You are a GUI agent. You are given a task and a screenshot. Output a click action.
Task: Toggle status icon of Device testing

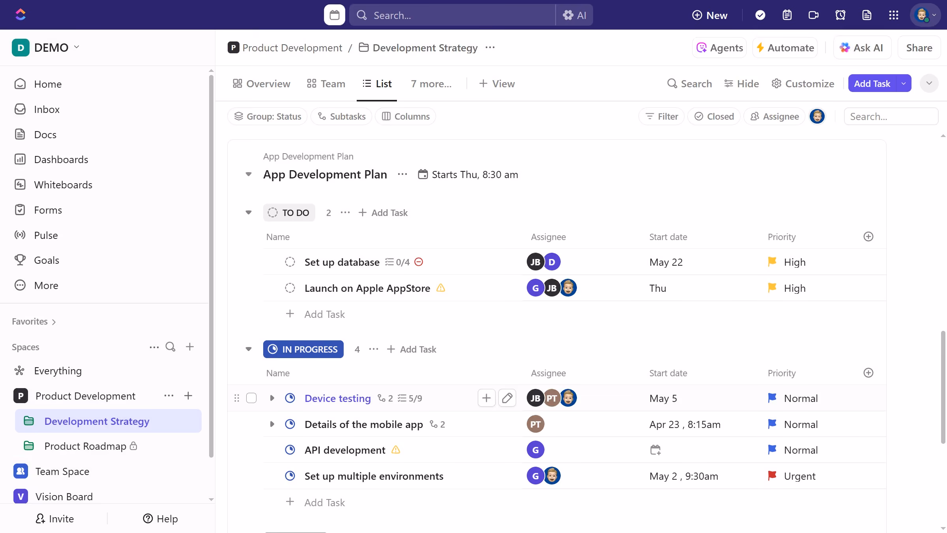click(x=290, y=398)
